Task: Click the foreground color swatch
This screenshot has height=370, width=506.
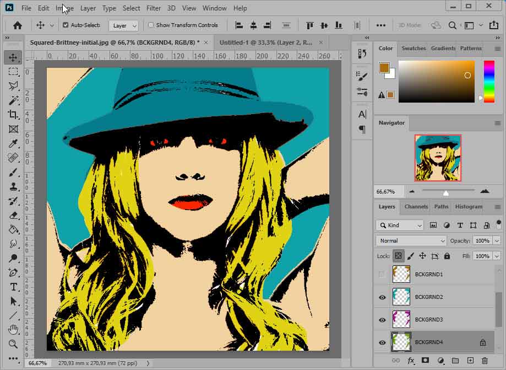Action: click(384, 68)
